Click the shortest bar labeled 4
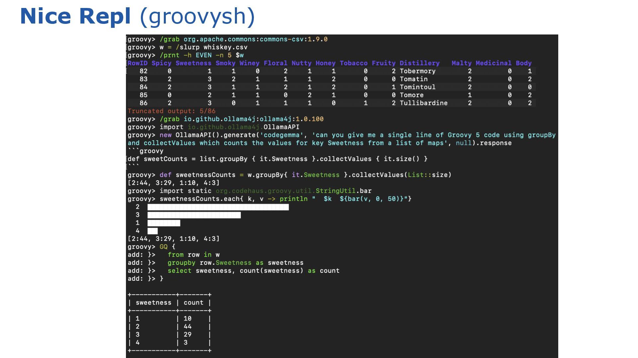Screen dimensions: 638x358 click(x=153, y=231)
